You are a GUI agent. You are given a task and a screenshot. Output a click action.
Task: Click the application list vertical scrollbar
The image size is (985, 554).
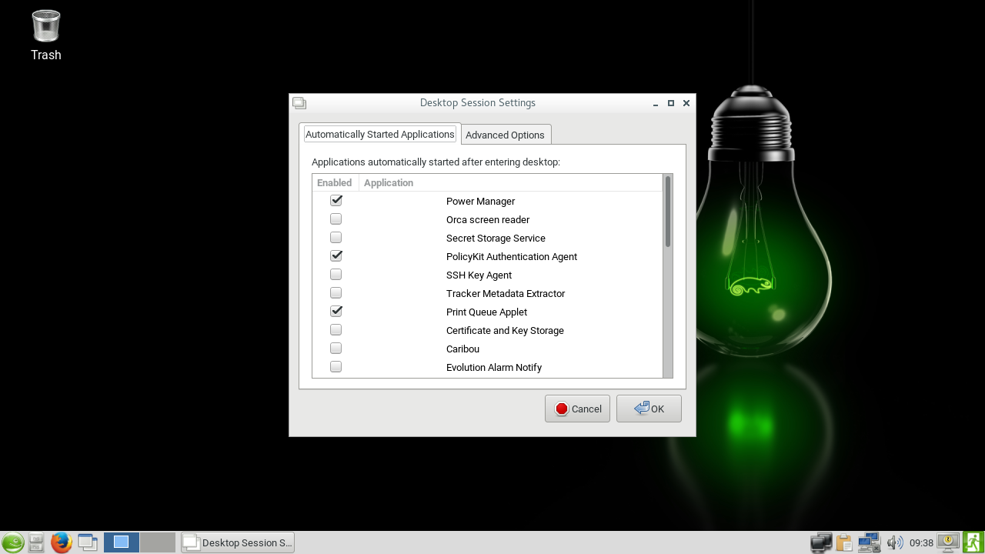point(668,212)
